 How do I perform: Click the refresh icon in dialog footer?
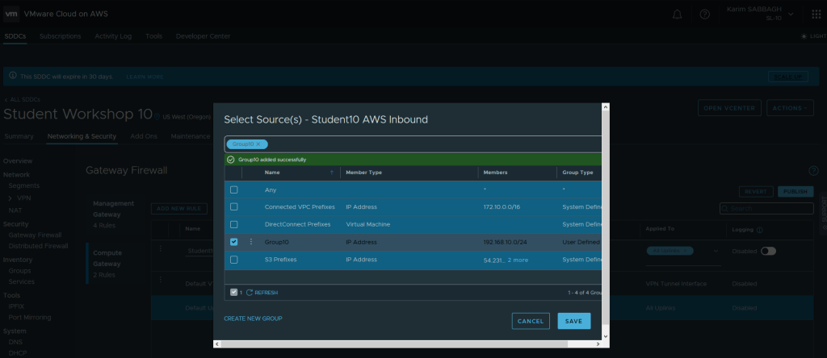tap(250, 292)
